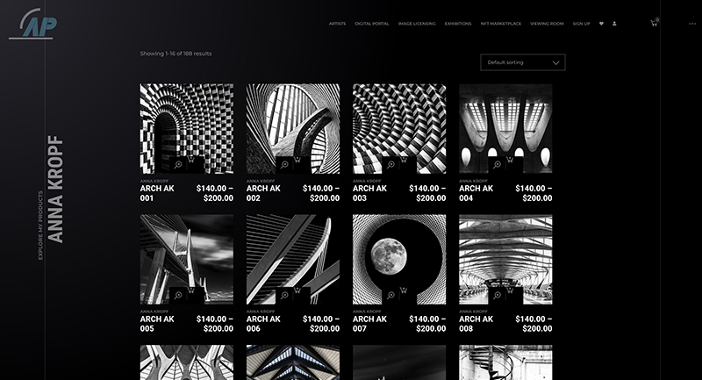
Task: Quick view ARCH AK 002 magnifier
Action: [x=284, y=165]
